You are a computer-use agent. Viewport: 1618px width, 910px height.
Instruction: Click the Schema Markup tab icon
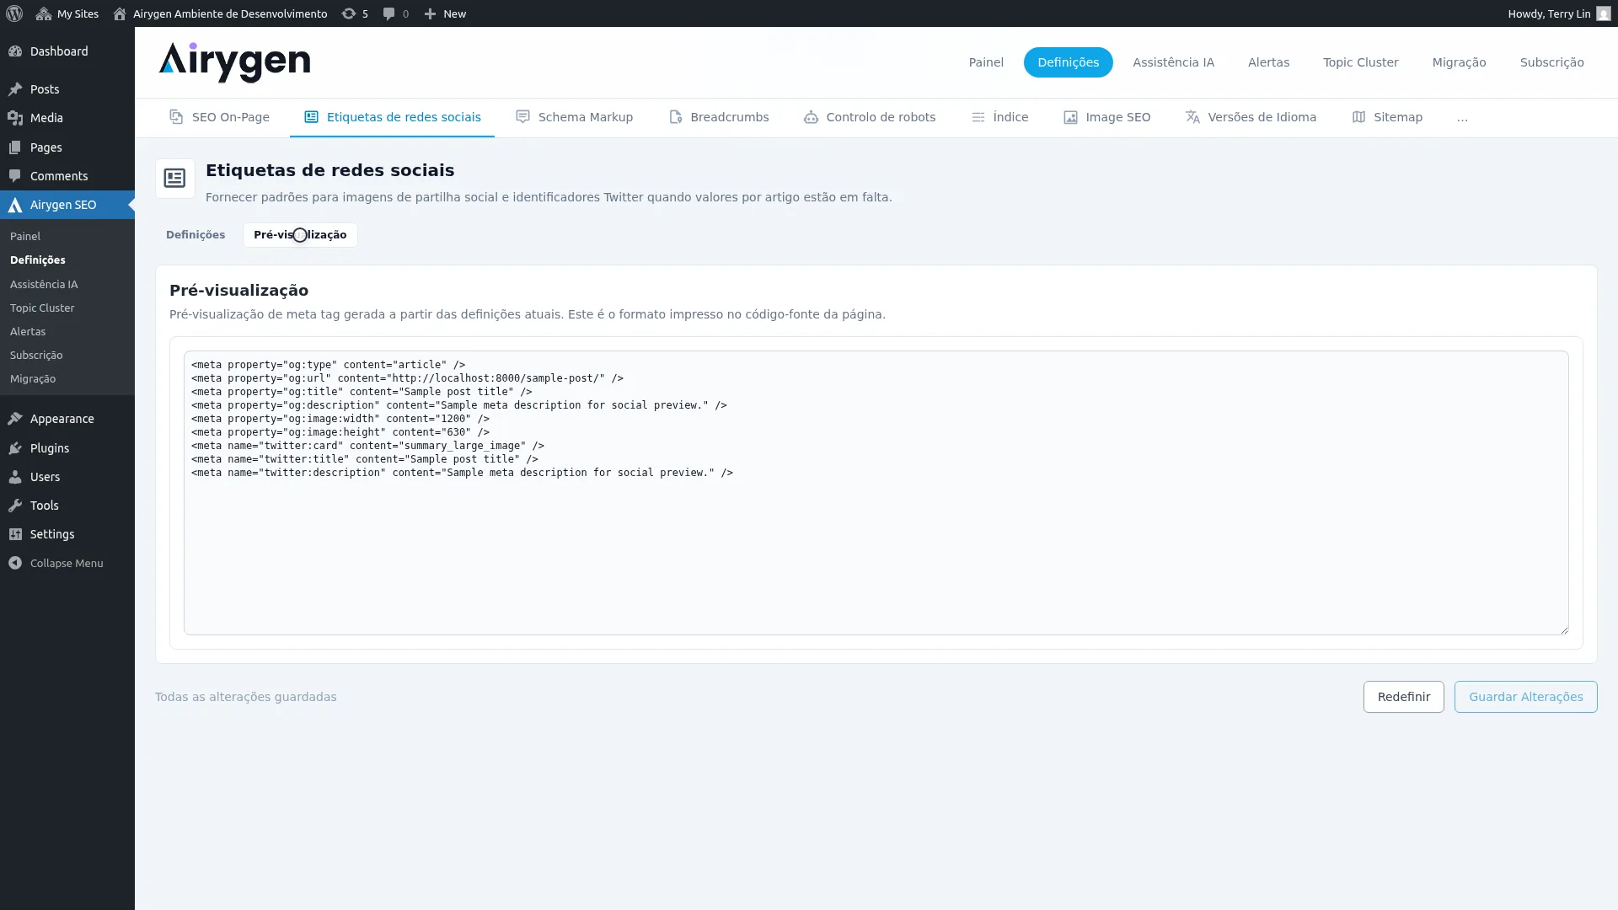pos(522,117)
